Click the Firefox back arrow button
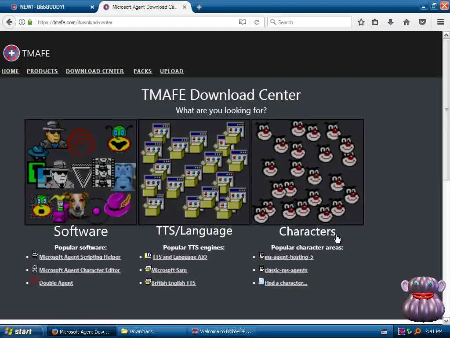Image resolution: width=450 pixels, height=338 pixels. pos(9,22)
